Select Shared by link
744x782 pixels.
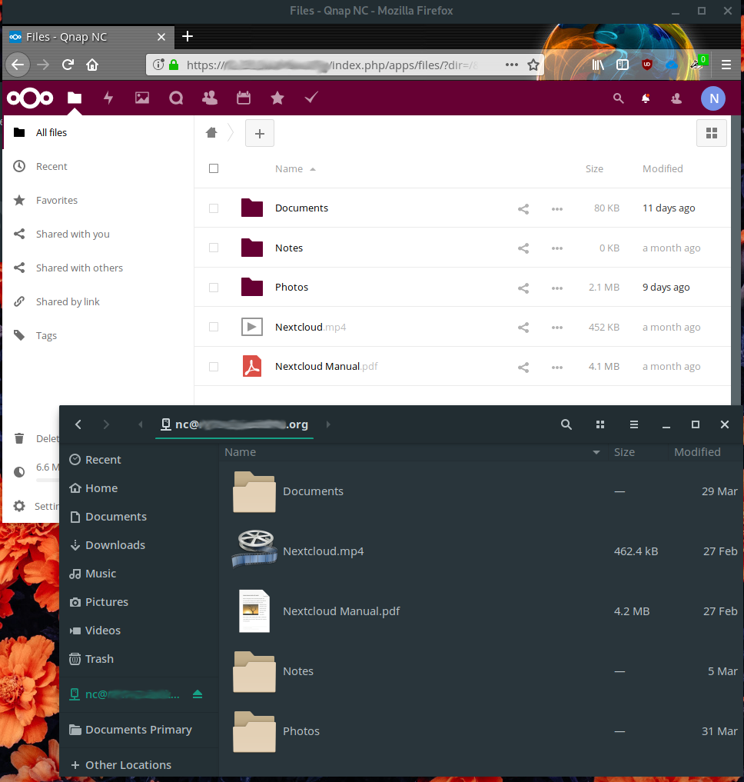pyautogui.click(x=98, y=302)
